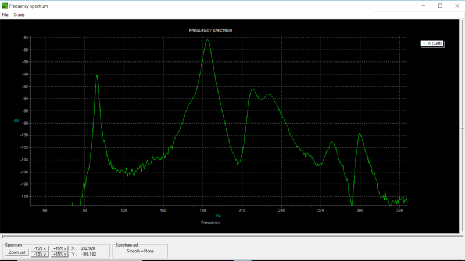The height and width of the screenshot is (261, 465).
Task: Click the Frequency spectrum app icon in title bar
Action: (x=5, y=6)
